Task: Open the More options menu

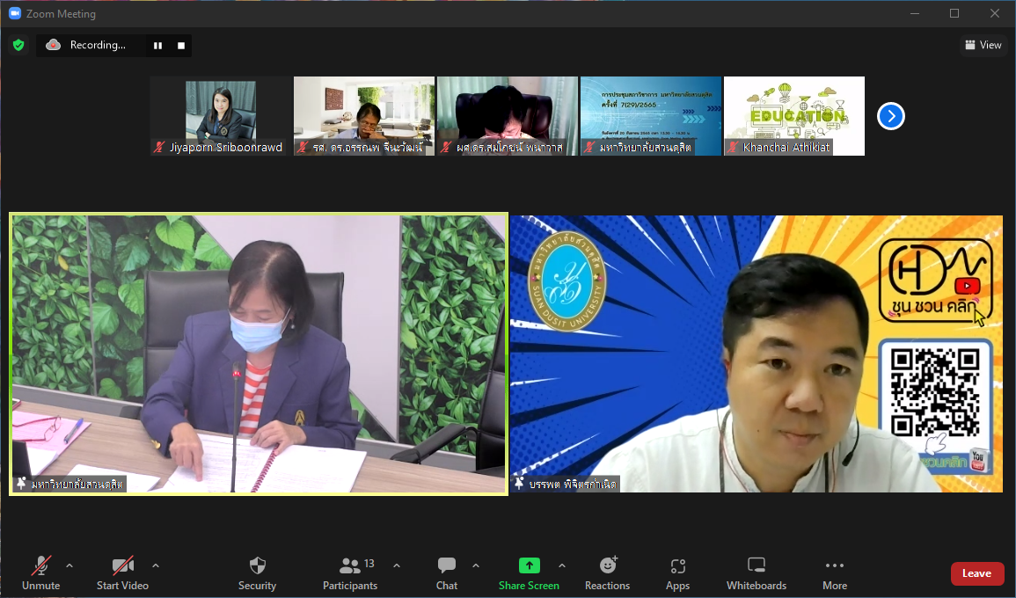Action: pos(835,572)
